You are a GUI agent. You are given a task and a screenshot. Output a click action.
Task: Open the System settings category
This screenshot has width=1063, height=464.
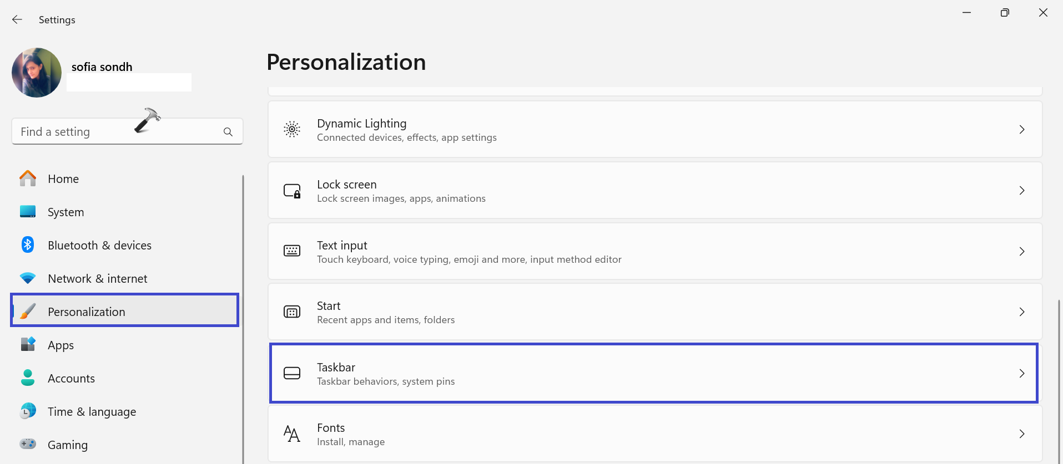[66, 212]
